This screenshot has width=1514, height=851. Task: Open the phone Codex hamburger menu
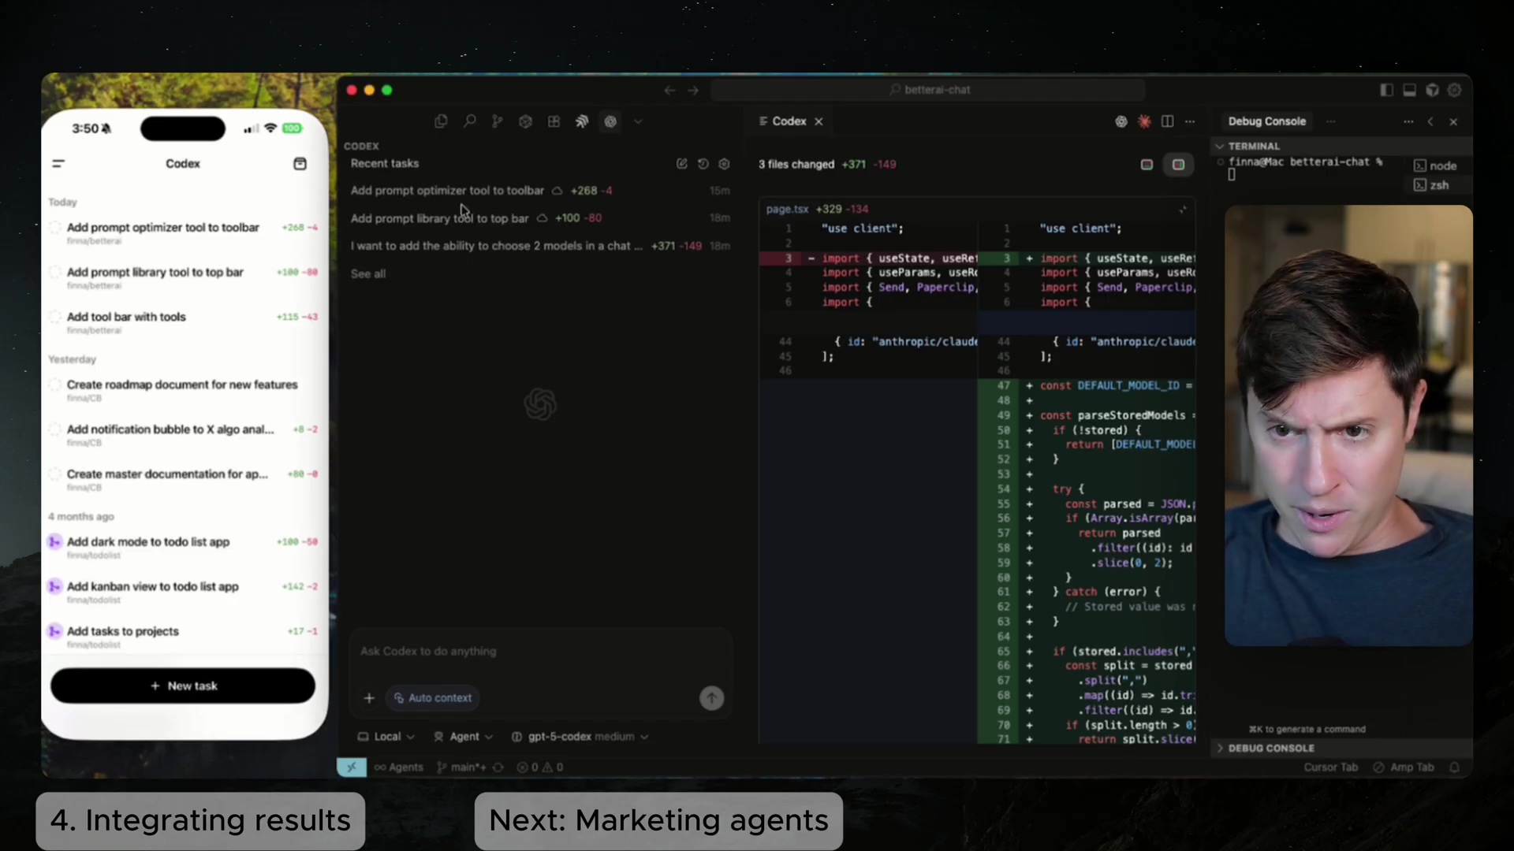(x=58, y=164)
